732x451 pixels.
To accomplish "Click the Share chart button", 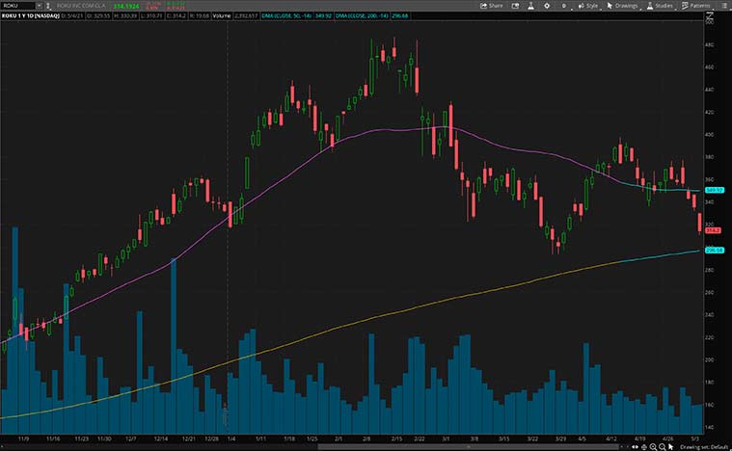I will (492, 5).
